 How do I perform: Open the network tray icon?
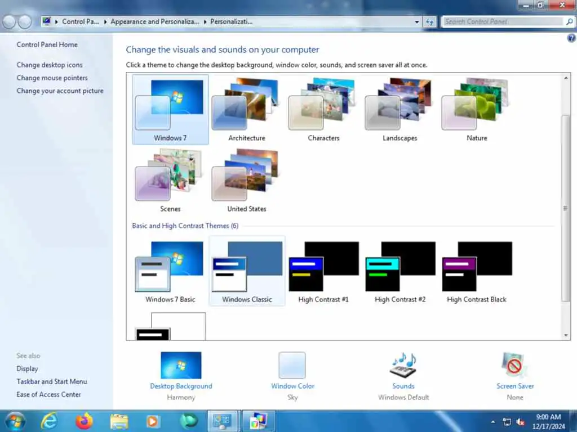click(x=507, y=422)
